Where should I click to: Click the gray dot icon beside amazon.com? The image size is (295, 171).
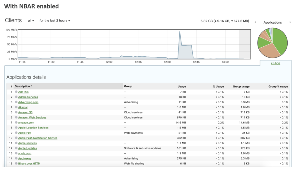pyautogui.click(x=16, y=123)
